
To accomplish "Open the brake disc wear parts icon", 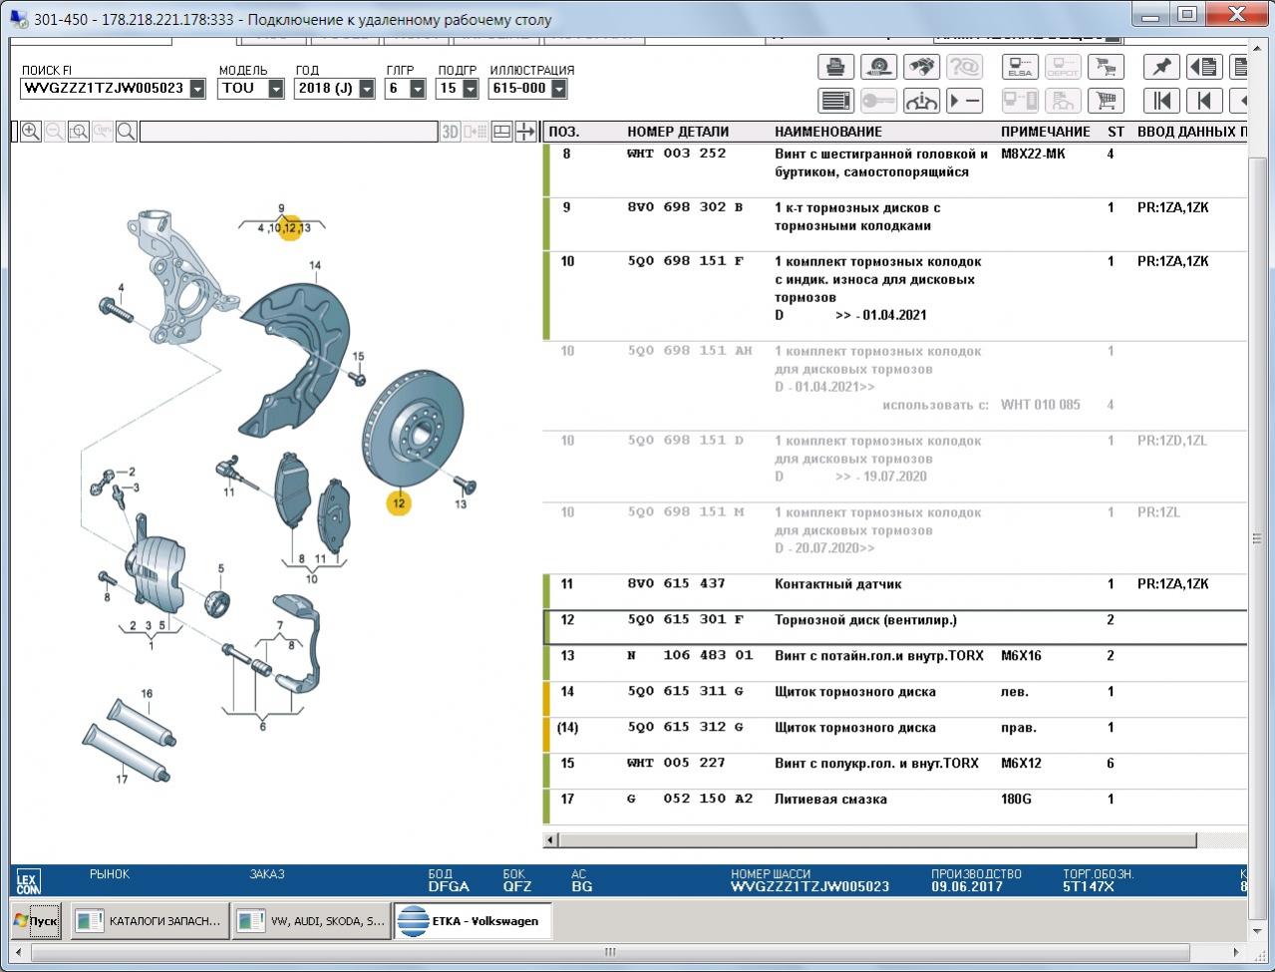I will coord(878,67).
